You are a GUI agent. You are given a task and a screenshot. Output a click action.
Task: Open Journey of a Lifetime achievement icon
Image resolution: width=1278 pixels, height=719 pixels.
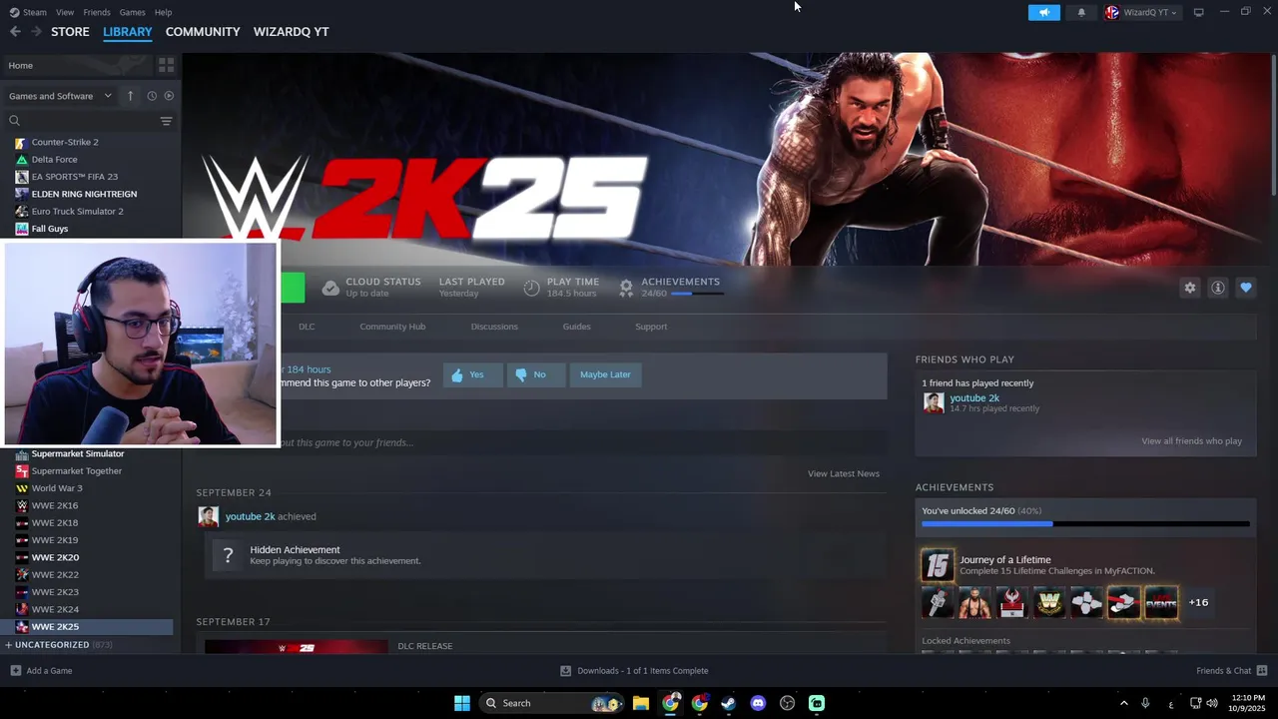[x=938, y=565]
